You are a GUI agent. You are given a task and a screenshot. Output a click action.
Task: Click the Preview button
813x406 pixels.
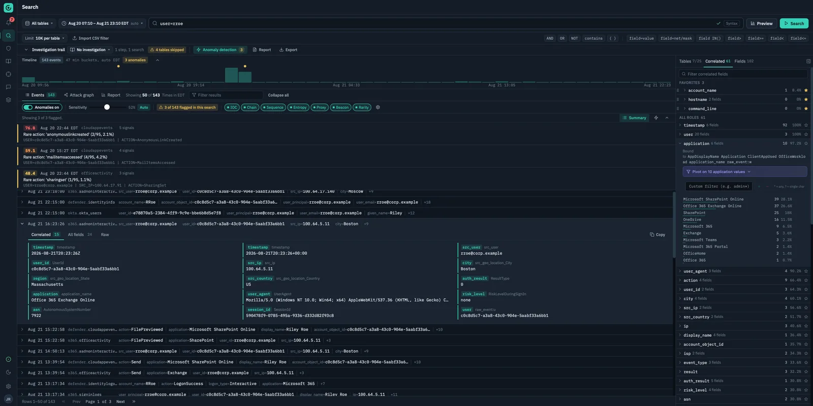(x=761, y=23)
